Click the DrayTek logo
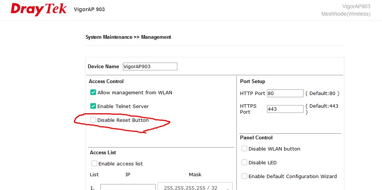The image size is (382, 190). point(38,9)
